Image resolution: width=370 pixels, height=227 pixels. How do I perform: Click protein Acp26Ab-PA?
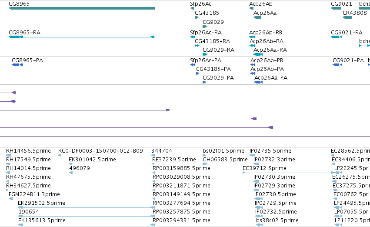point(253,73)
